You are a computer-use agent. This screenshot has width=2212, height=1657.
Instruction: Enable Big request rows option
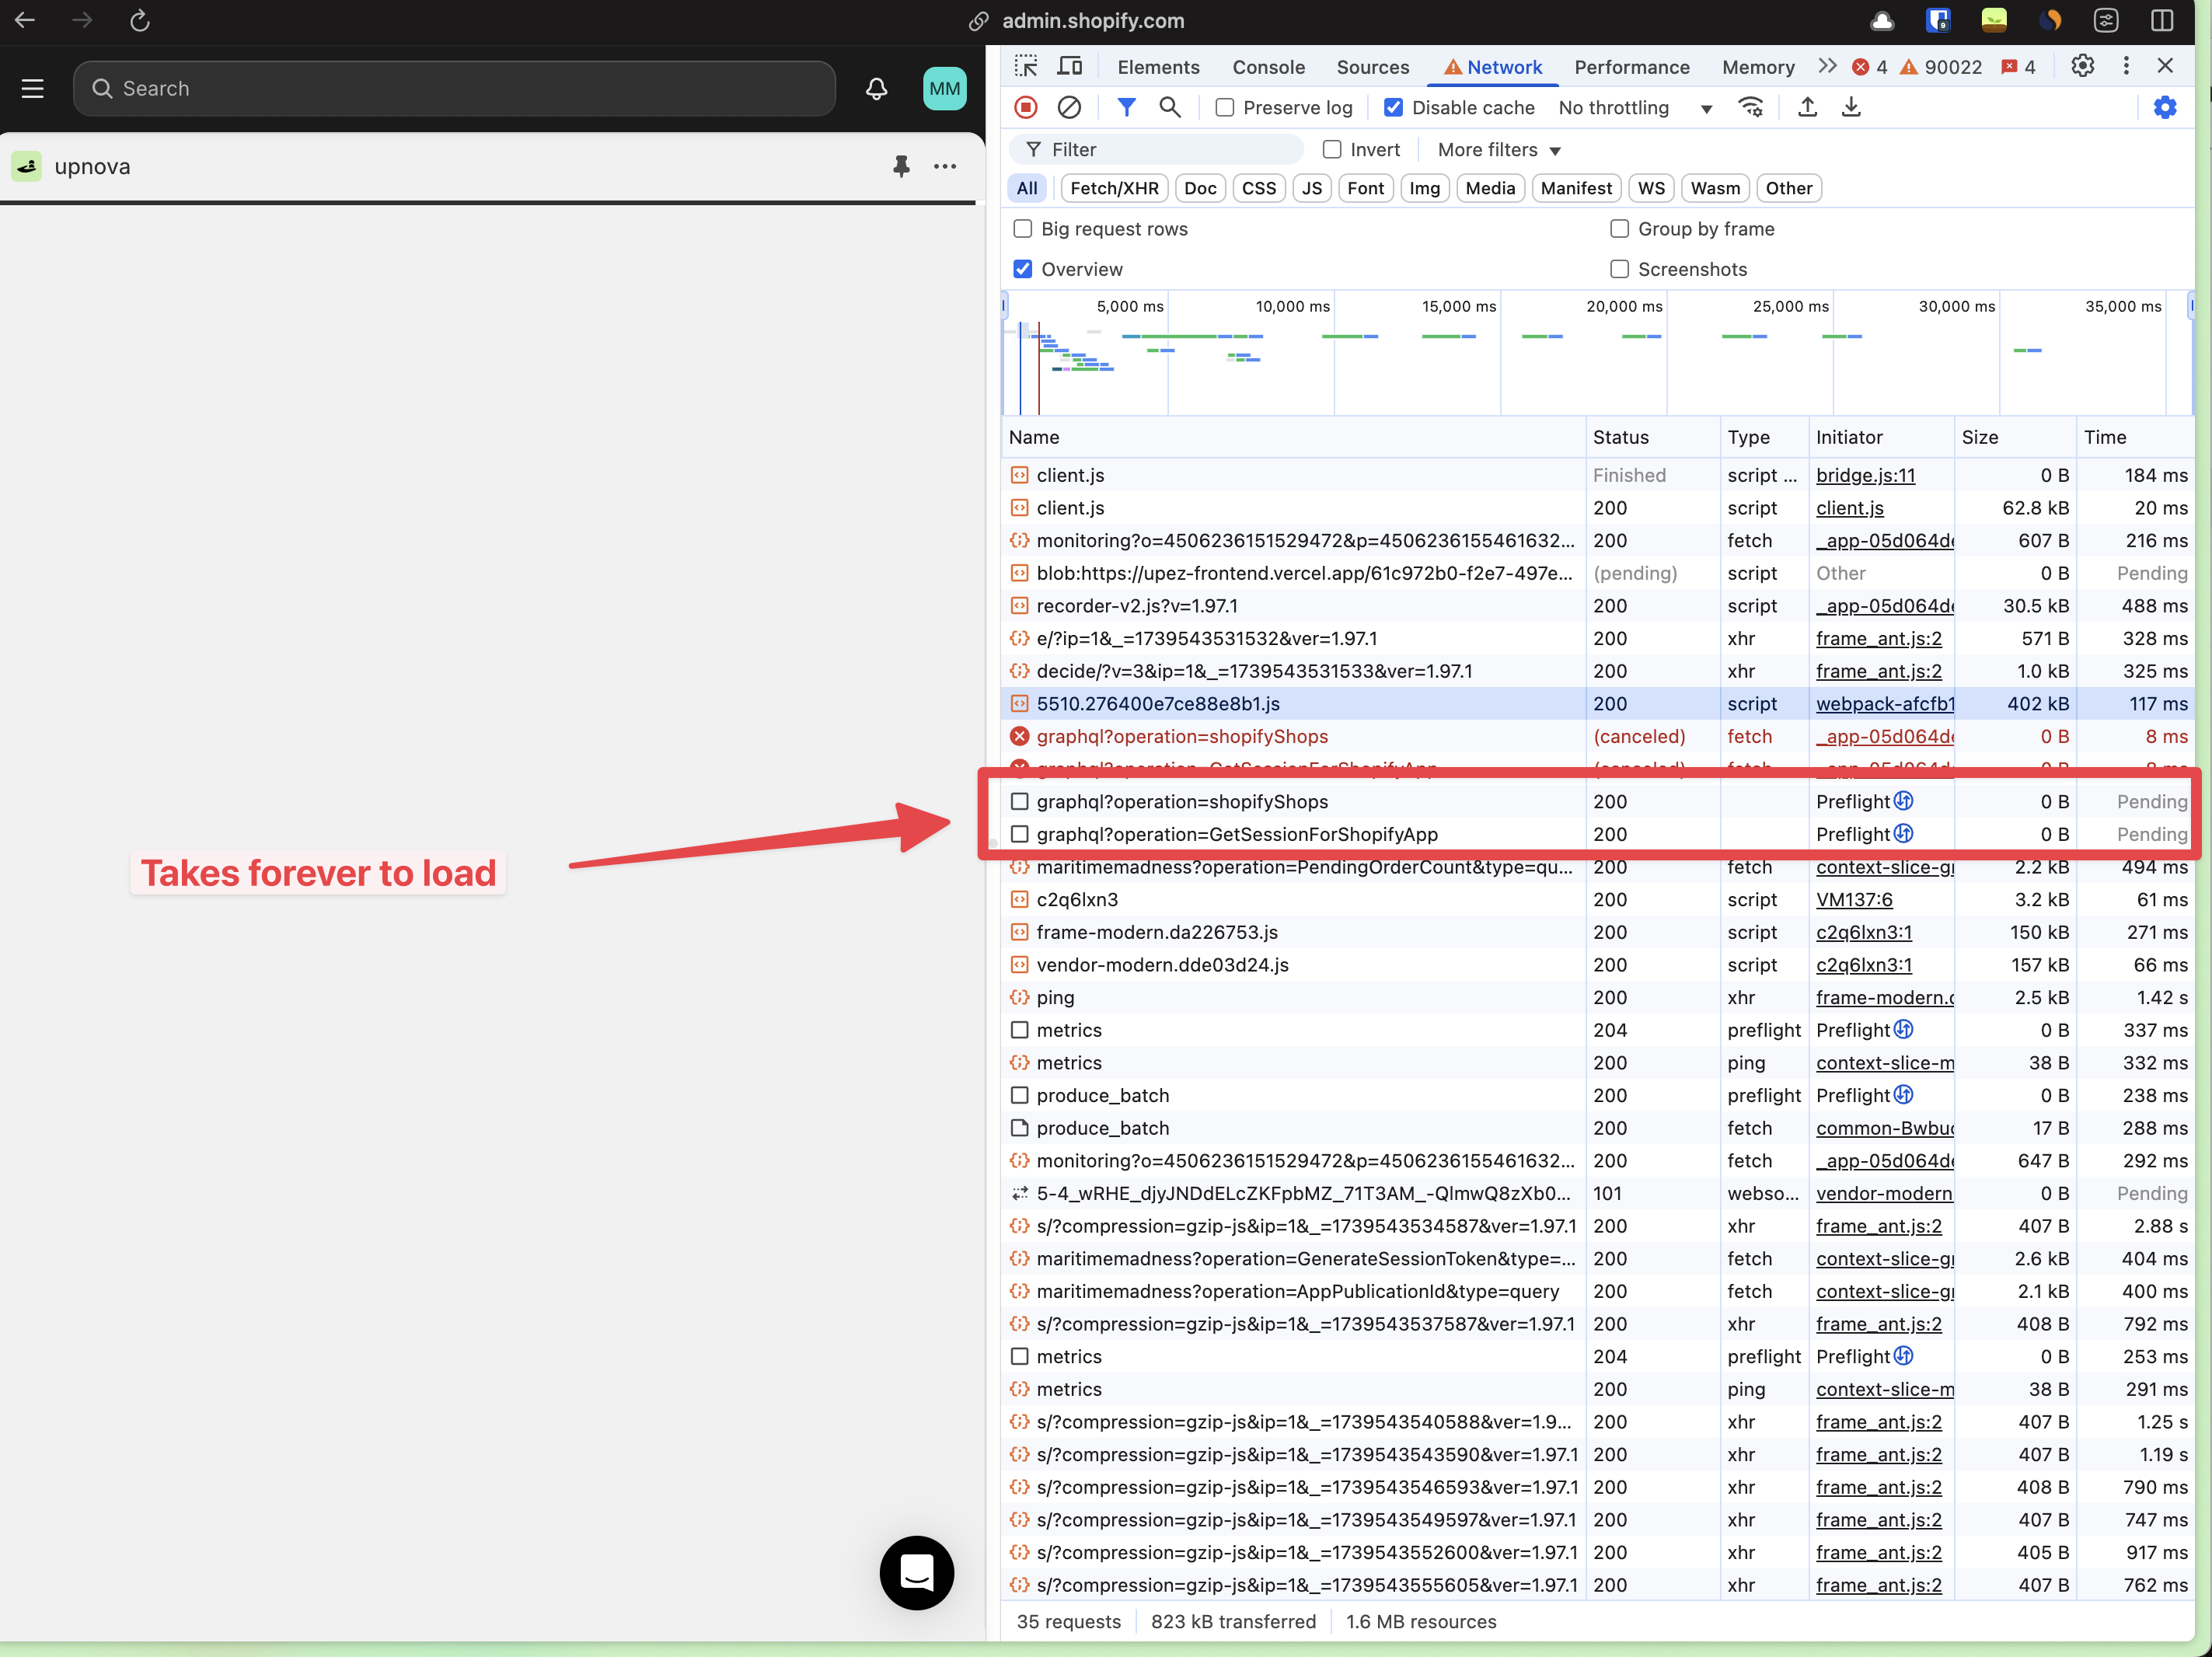click(x=1022, y=229)
